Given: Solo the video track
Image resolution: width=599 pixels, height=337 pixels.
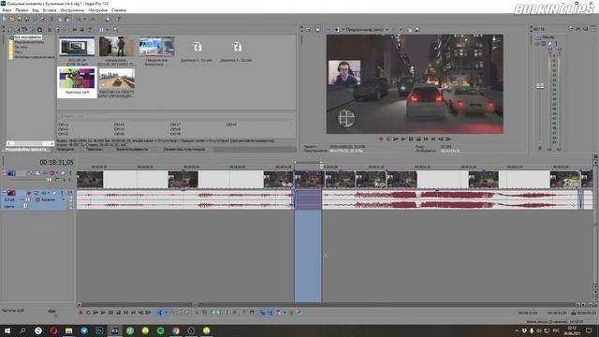Looking at the screenshot, I should point(70,173).
